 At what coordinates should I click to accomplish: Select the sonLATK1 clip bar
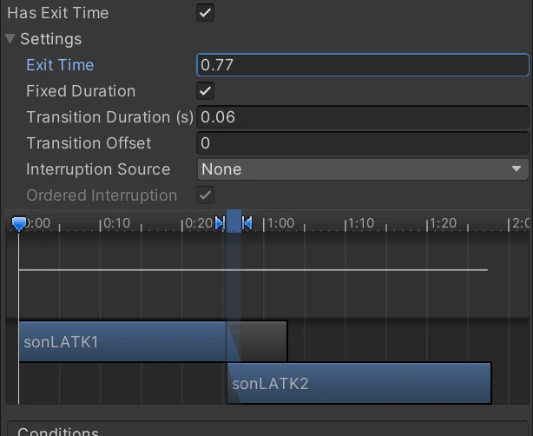[122, 341]
